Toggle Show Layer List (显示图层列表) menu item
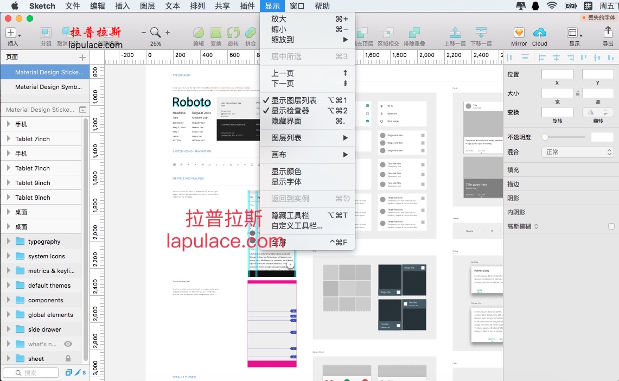This screenshot has height=381, width=619. pyautogui.click(x=307, y=100)
